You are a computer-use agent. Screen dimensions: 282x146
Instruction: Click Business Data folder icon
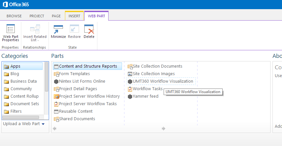7,82
